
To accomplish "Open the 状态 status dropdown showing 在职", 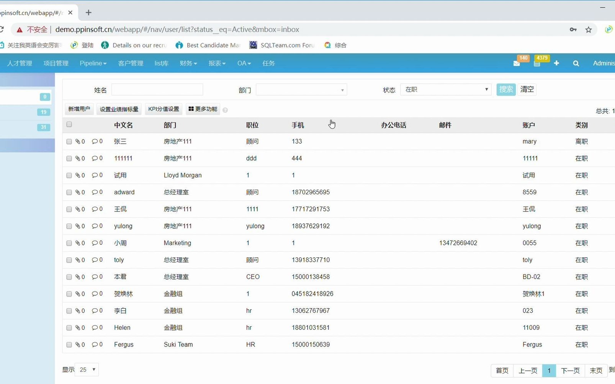I will [446, 89].
